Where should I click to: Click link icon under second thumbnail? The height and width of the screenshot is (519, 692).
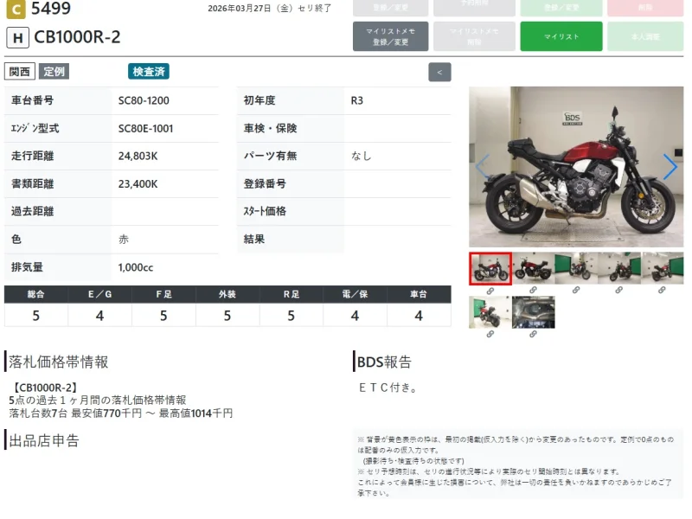tap(533, 290)
